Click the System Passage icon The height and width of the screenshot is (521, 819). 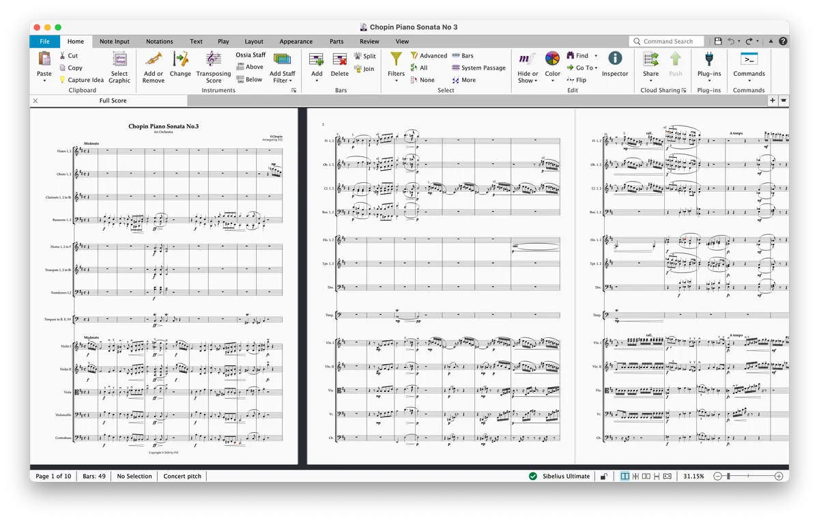[x=456, y=68]
